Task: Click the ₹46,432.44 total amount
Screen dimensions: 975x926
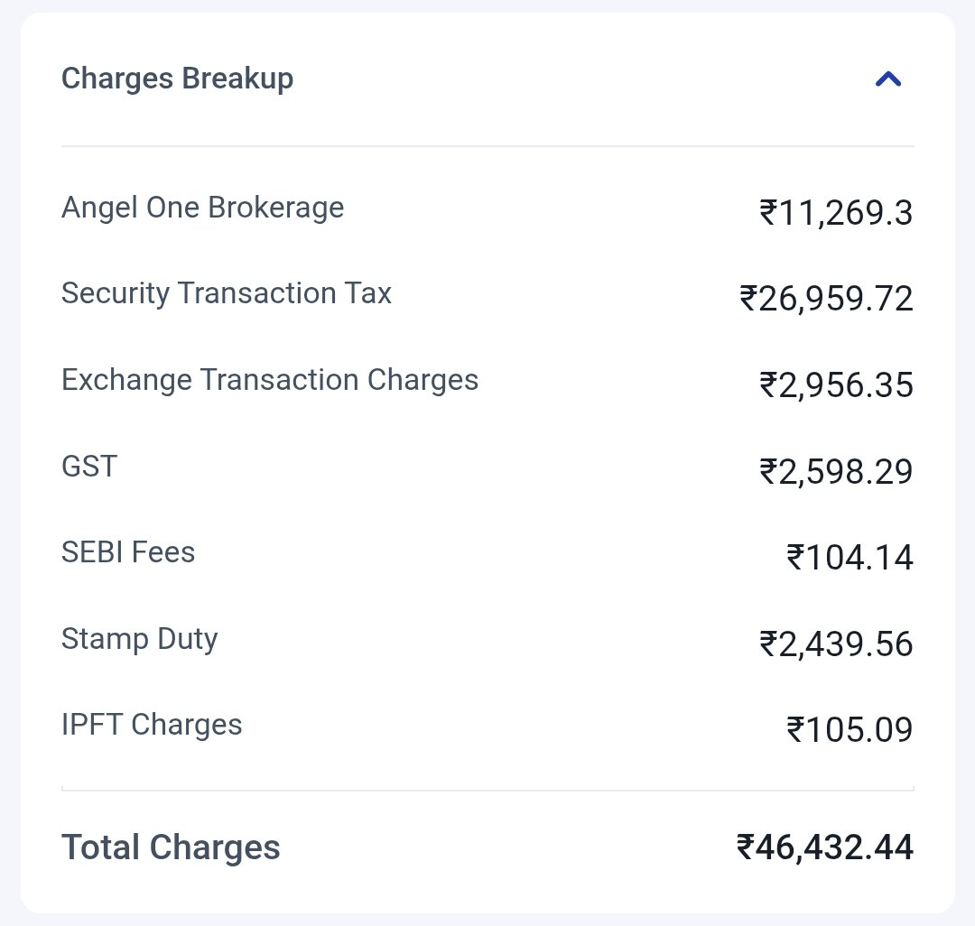Action: pos(824,847)
